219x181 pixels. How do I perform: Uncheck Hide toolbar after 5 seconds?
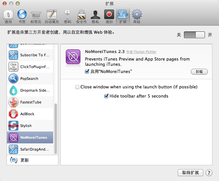pyautogui.click(x=106, y=96)
